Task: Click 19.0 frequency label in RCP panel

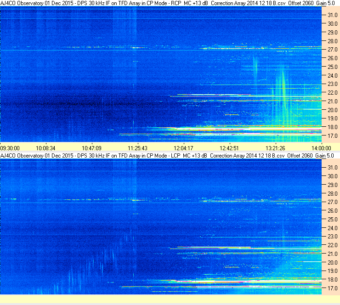Action: [332, 119]
